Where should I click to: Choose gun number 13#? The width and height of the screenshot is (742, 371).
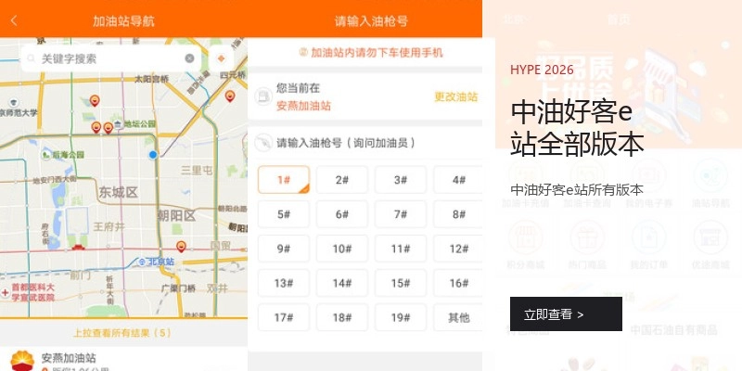(x=284, y=284)
